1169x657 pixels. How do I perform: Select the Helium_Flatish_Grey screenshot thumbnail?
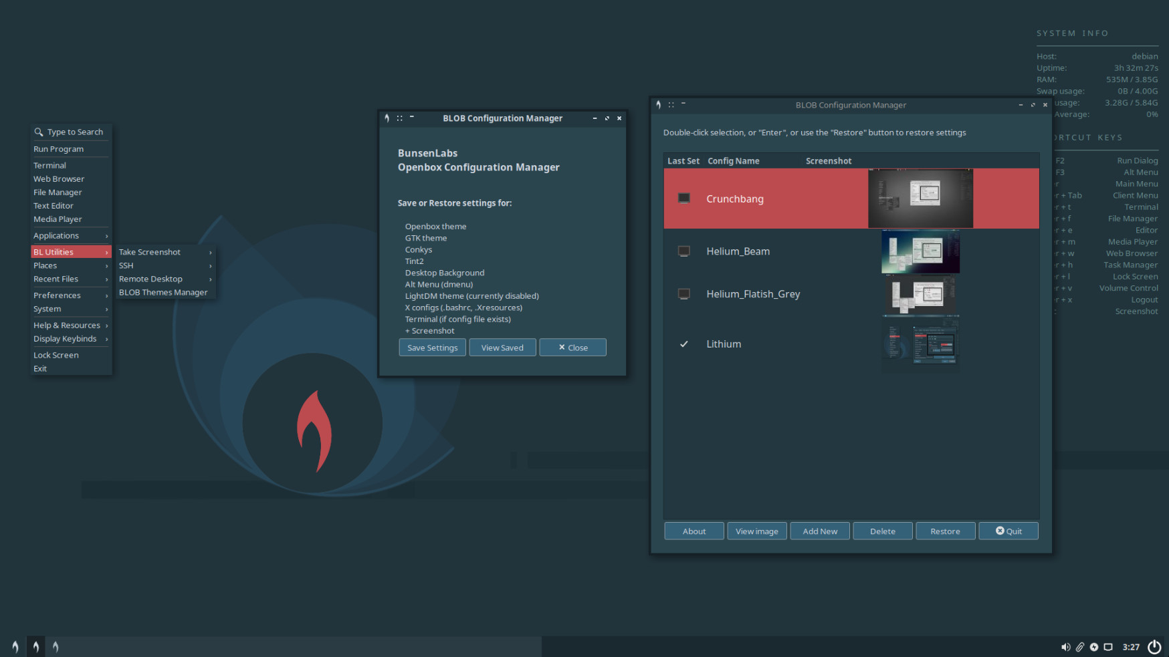coord(921,295)
